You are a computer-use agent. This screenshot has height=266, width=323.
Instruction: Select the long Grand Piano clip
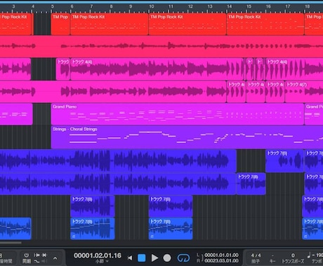coord(178,114)
